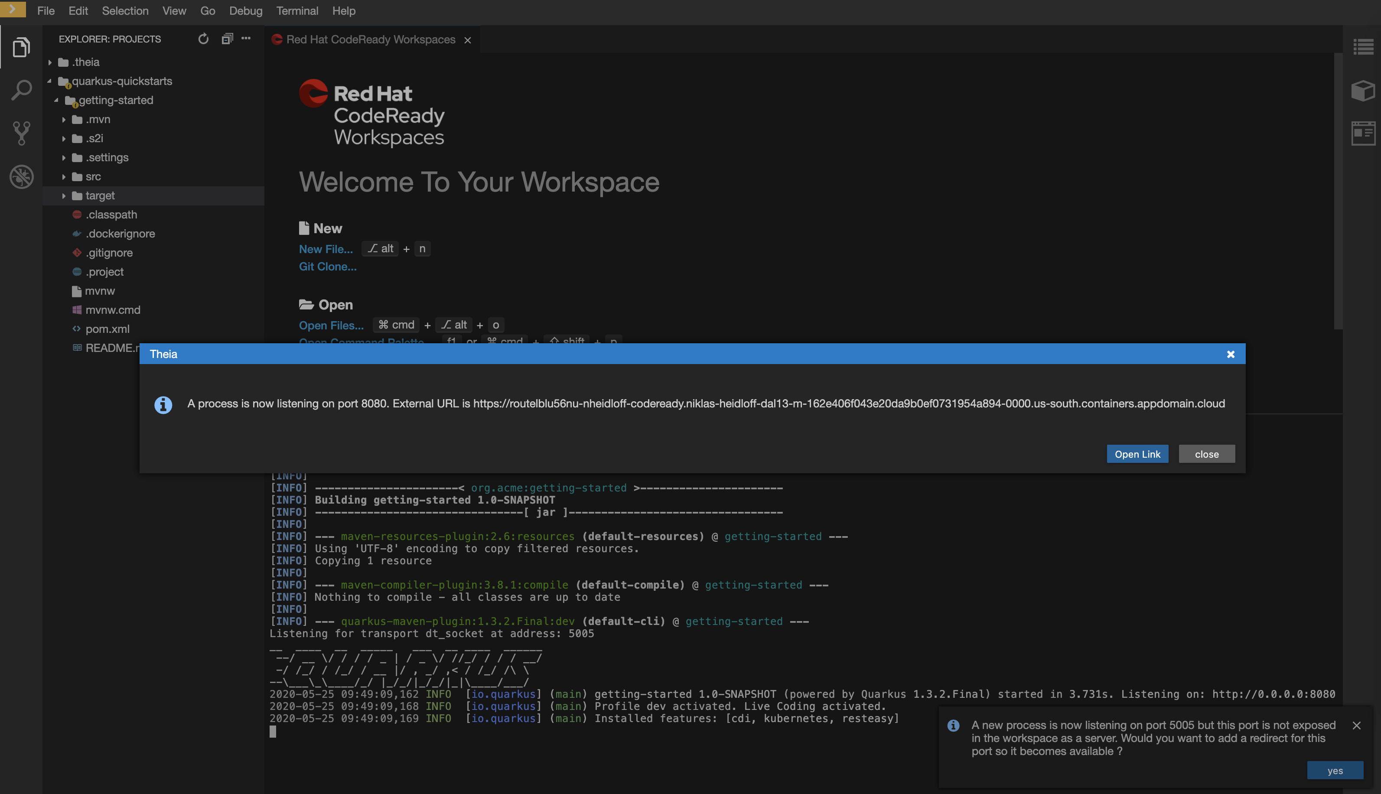The image size is (1381, 794).
Task: Open the outline list icon in right sidebar
Action: [x=1363, y=47]
